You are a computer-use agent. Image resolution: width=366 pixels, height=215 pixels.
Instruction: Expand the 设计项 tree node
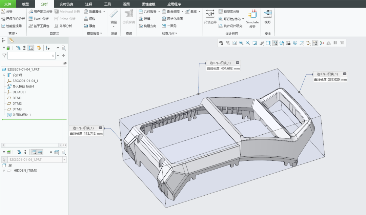click(4, 75)
